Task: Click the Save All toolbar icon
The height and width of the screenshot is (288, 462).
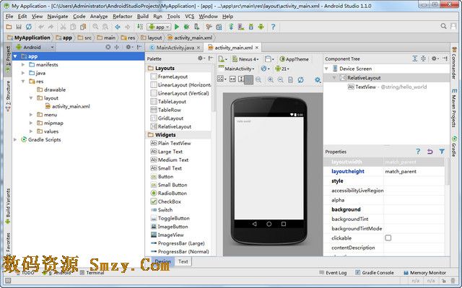Action: pyautogui.click(x=19, y=27)
